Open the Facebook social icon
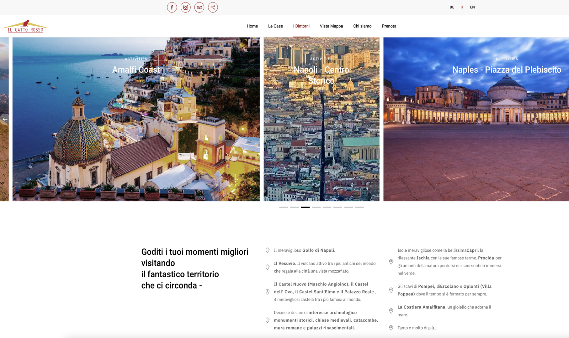This screenshot has width=569, height=338. pyautogui.click(x=172, y=7)
